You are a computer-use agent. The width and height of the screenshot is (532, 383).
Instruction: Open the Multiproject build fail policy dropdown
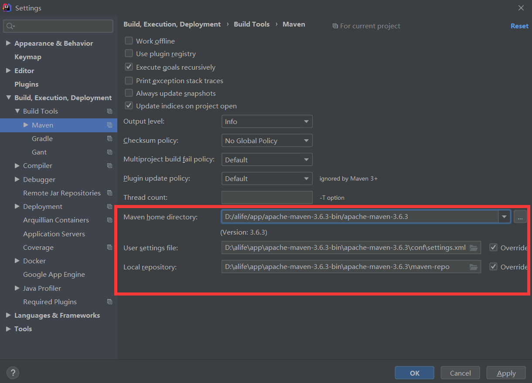(267, 160)
